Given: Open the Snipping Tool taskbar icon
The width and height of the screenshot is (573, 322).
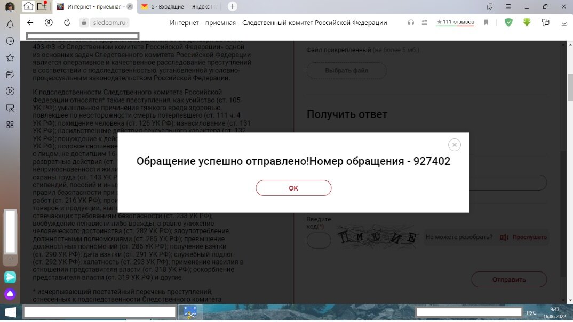Looking at the screenshot, I should [x=190, y=312].
